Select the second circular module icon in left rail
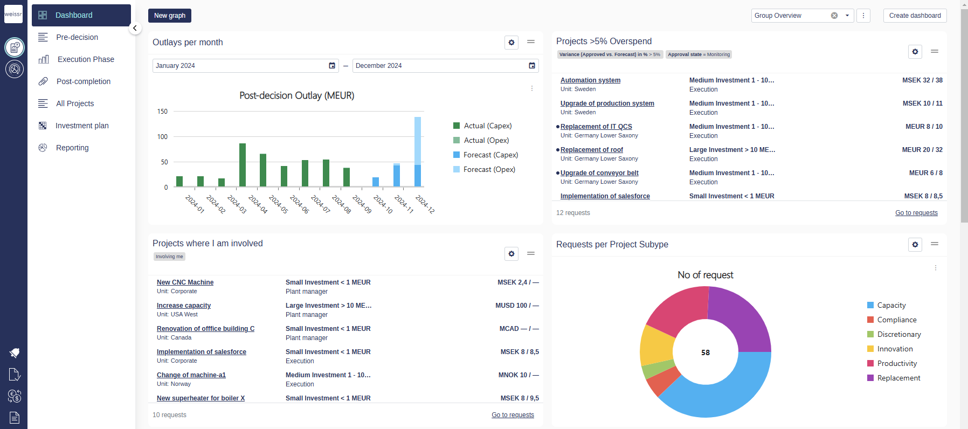The height and width of the screenshot is (429, 968). point(15,69)
